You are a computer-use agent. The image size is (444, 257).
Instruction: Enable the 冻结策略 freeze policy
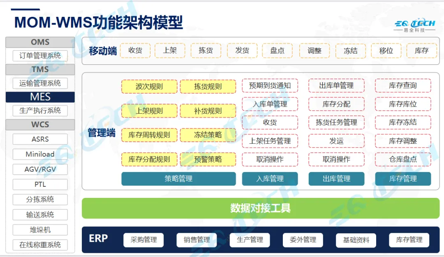tap(208, 135)
